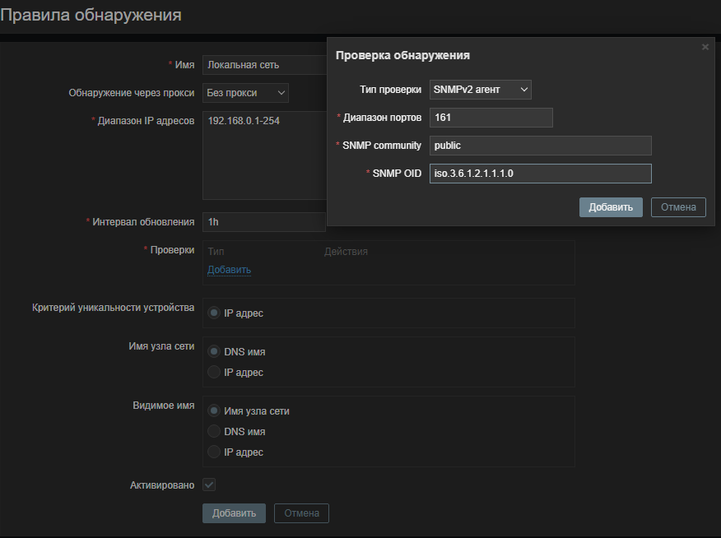Open the Обнаружение через прокси dropdown
The height and width of the screenshot is (538, 721).
(245, 93)
